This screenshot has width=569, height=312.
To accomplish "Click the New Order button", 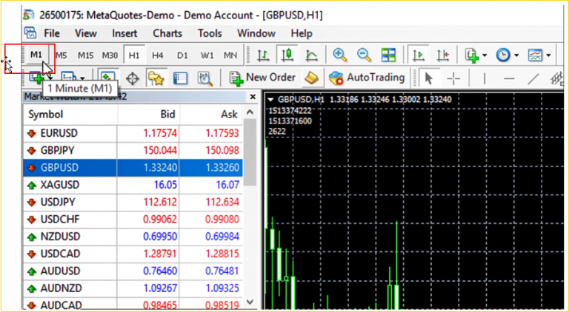I will point(263,78).
